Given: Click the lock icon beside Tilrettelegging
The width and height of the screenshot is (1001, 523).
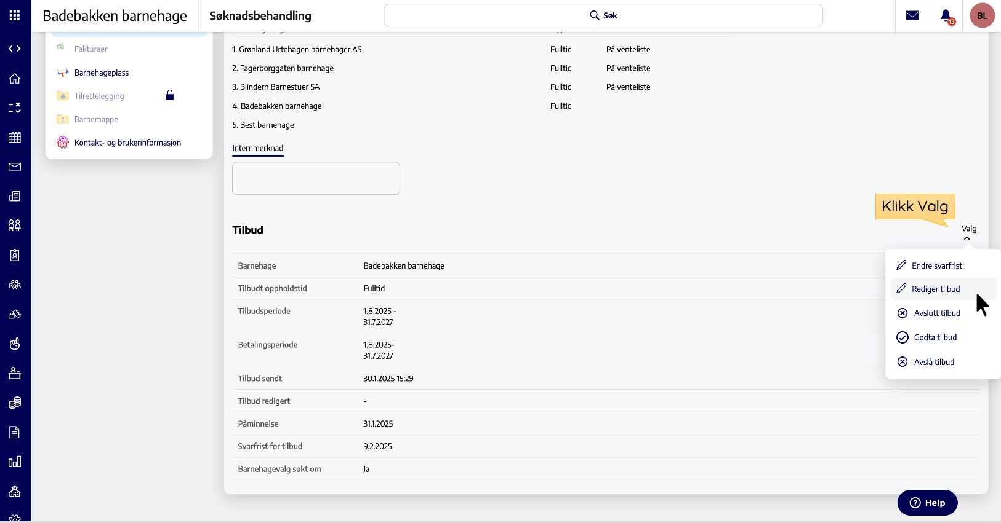Looking at the screenshot, I should coord(170,95).
